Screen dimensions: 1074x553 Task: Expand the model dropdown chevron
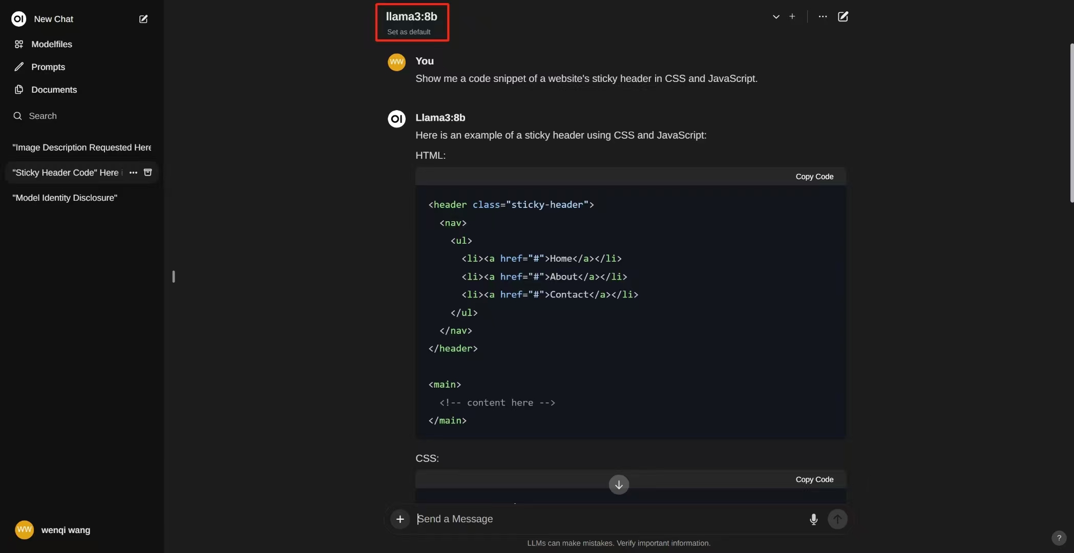pyautogui.click(x=776, y=16)
